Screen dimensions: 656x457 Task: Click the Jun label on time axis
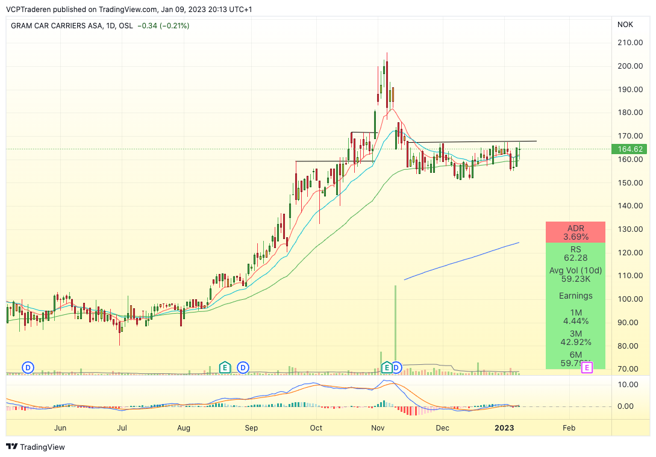point(60,427)
